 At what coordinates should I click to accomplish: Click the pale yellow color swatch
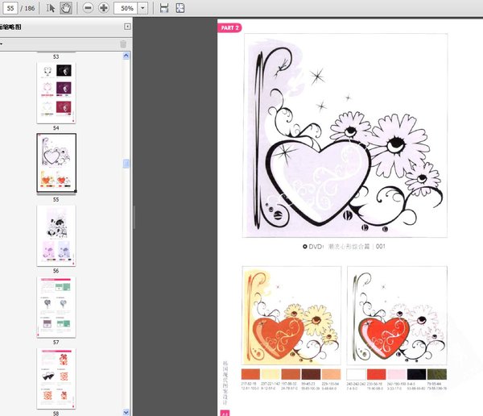click(270, 374)
